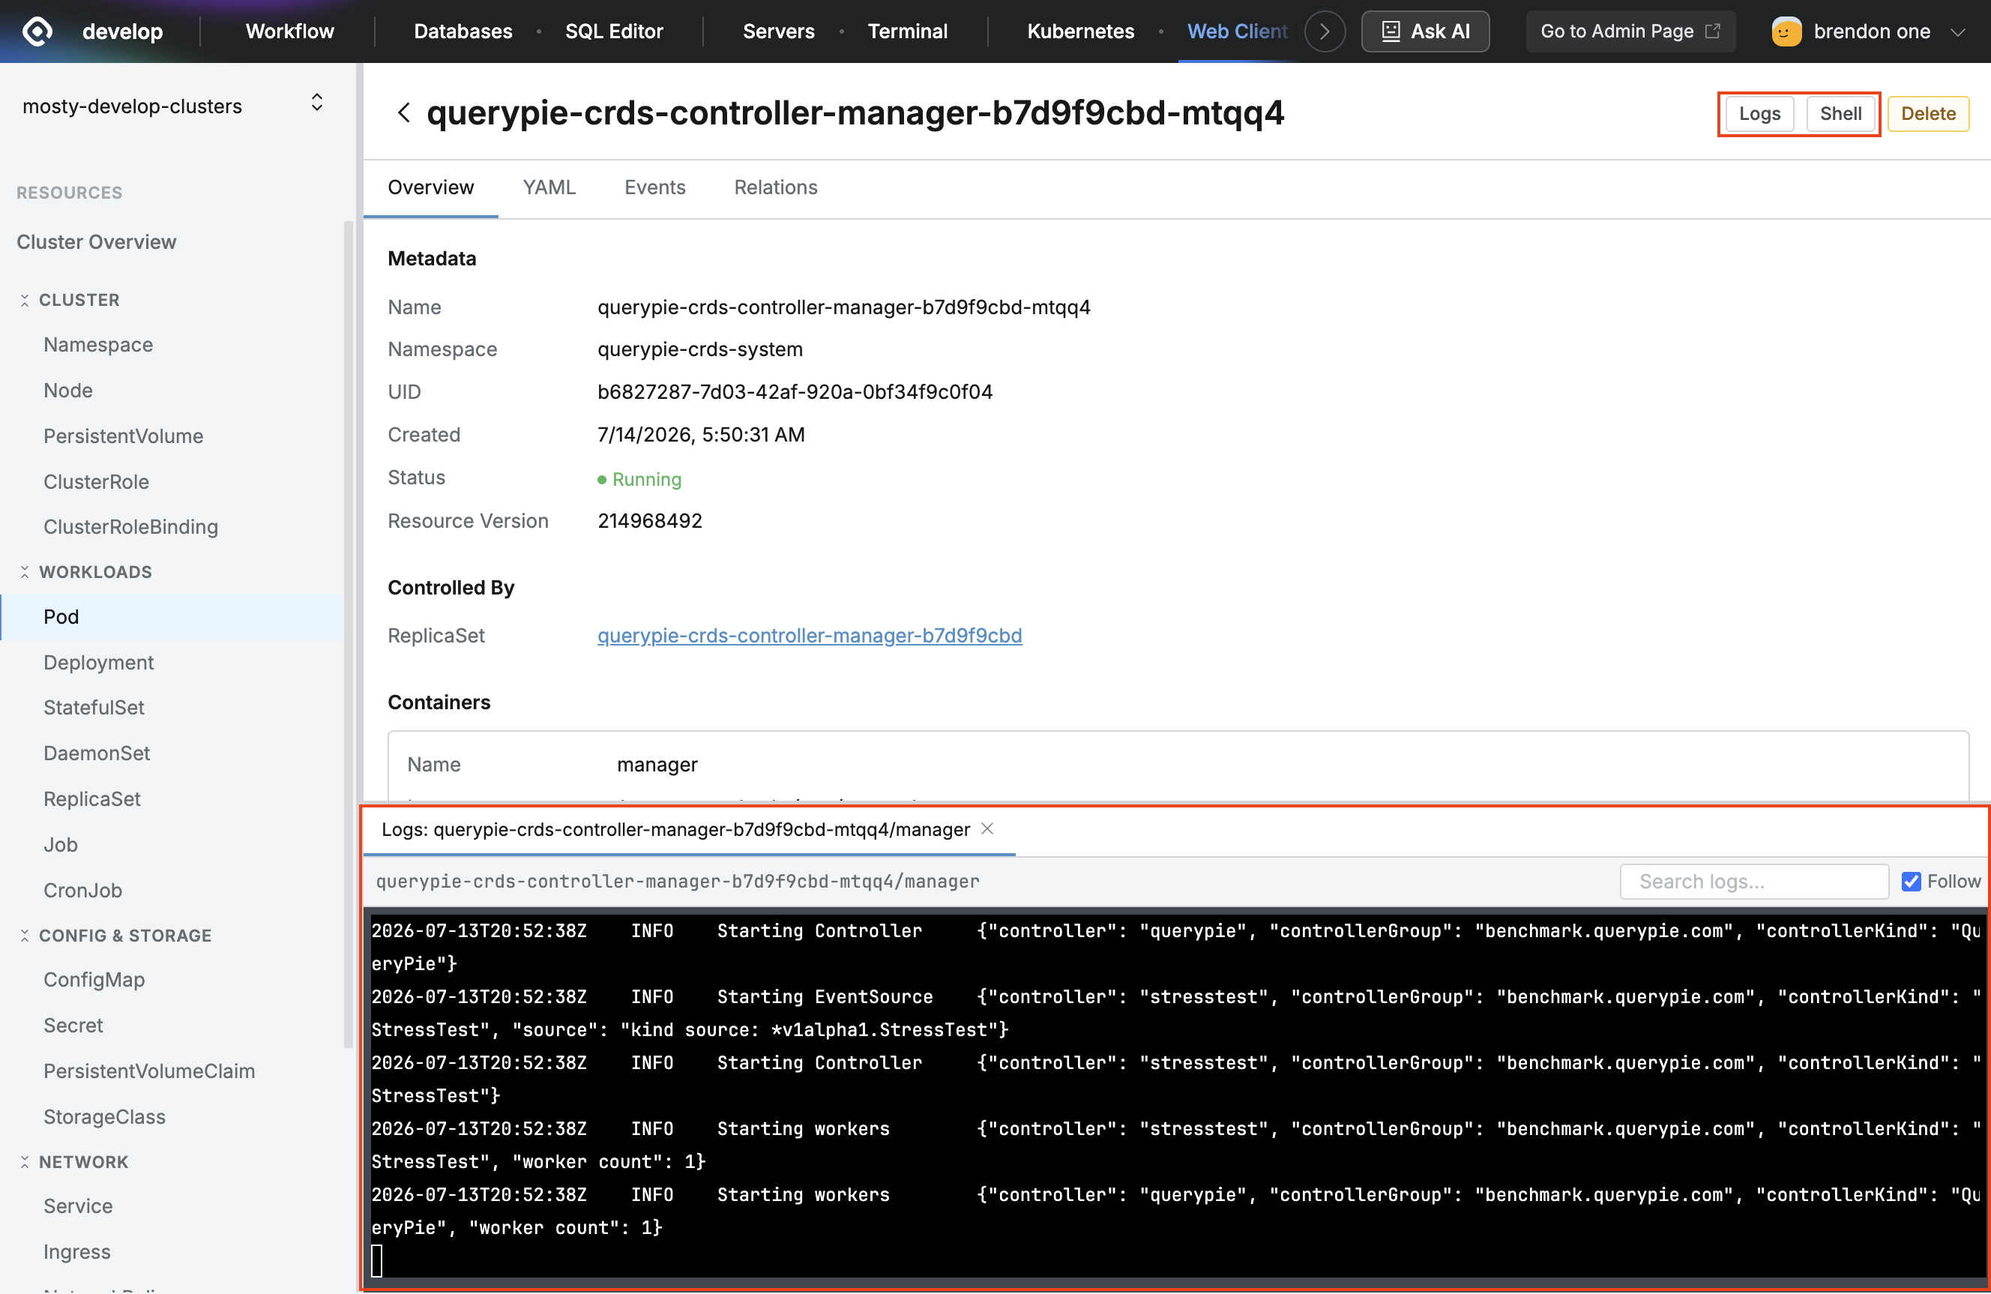Screen dimensions: 1991x1294
Task: Select ConfigMap in sidebar
Action: (x=94, y=979)
